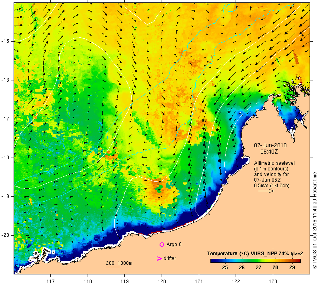Click latitude label -15
Viewport: 320px width, 284px height.
click(x=5, y=41)
